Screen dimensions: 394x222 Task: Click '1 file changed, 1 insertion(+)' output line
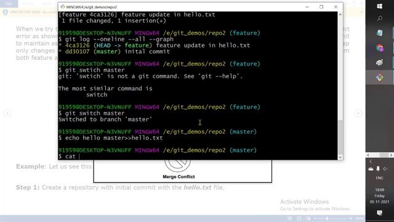coord(114,20)
